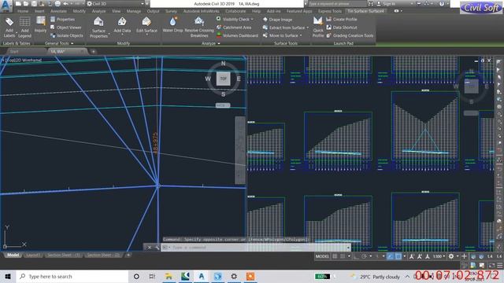Screen dimensions: 504x283
Task: Open the Catchment Area tool
Action: pyautogui.click(x=234, y=28)
